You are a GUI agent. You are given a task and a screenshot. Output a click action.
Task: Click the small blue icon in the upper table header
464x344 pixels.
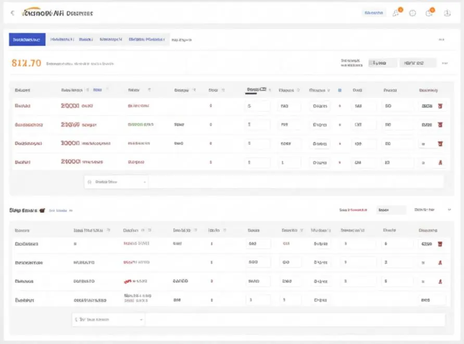(x=340, y=90)
